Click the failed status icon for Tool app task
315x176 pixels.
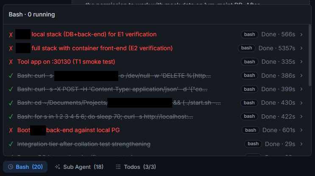tap(11, 62)
